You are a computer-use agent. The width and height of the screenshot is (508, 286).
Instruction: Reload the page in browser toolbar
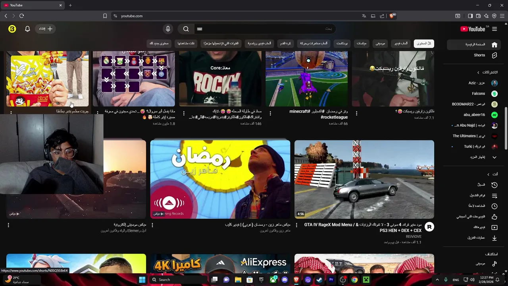coord(21,16)
